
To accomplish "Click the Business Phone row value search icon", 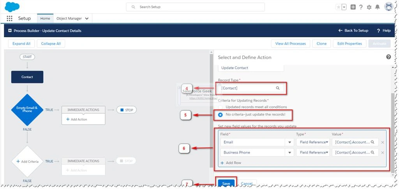I will point(373,153).
